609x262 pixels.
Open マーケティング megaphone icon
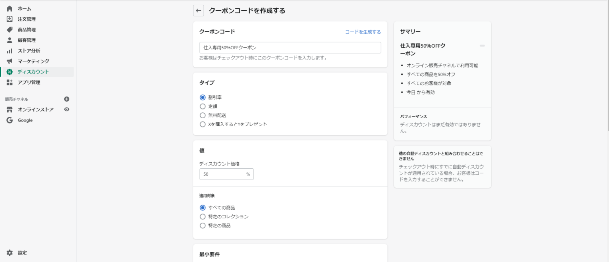(10, 61)
